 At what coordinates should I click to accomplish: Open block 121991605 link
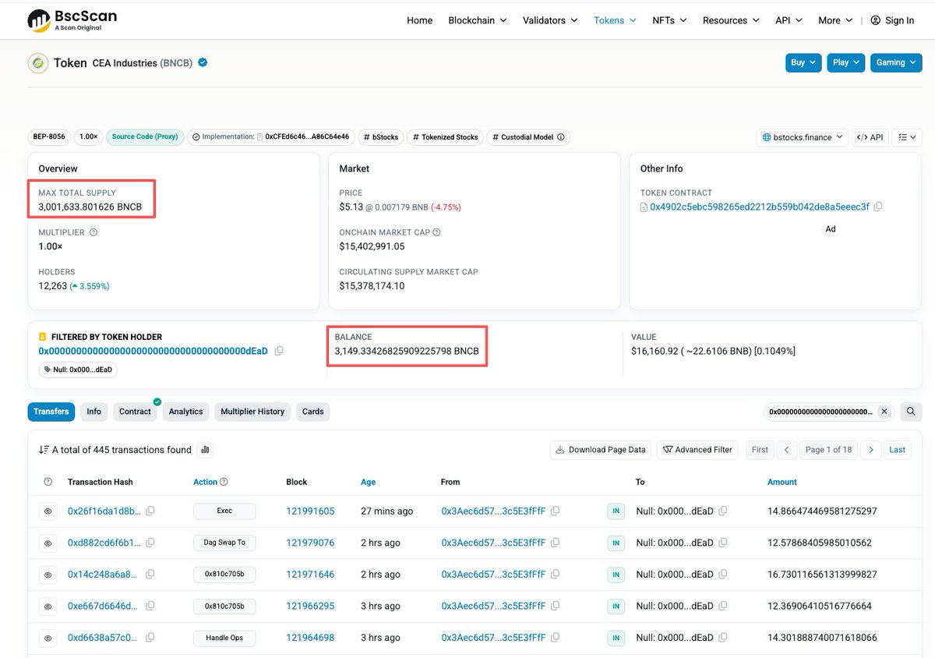point(310,511)
